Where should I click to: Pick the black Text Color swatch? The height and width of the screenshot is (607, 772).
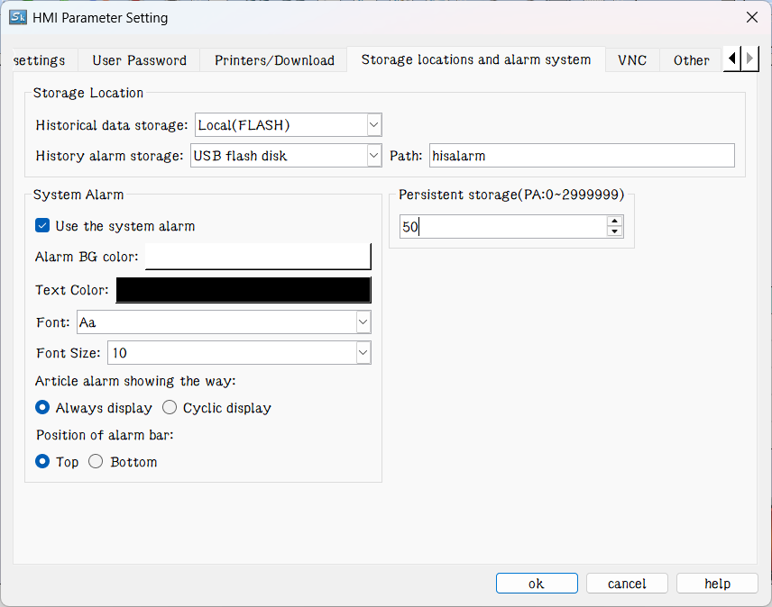[243, 290]
